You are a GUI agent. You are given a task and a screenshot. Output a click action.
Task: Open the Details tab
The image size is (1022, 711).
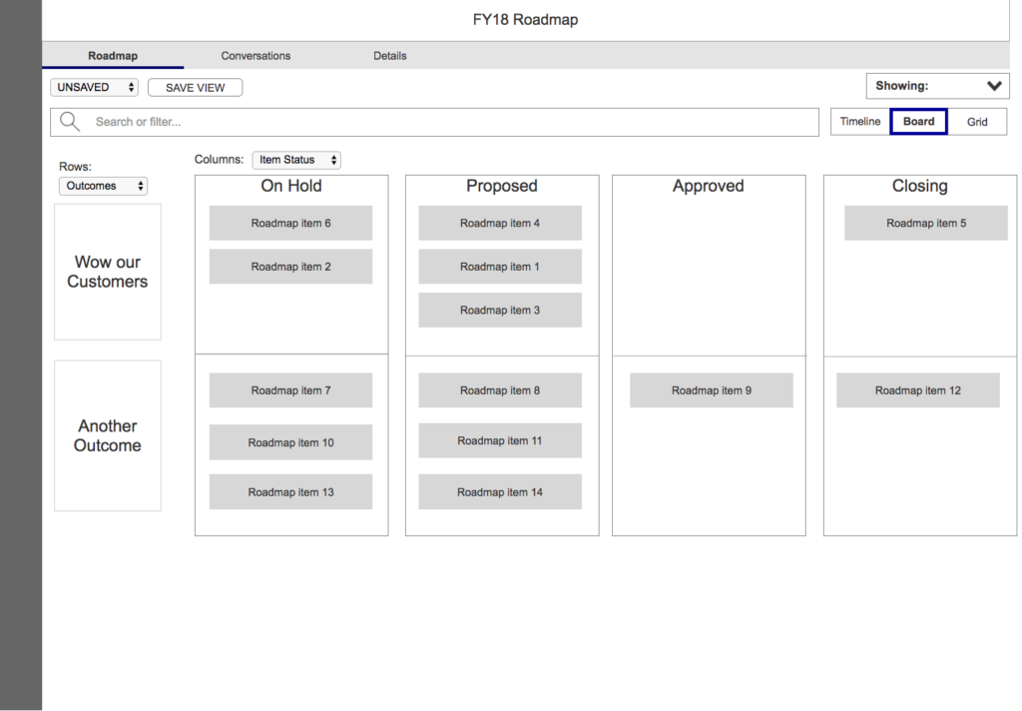[389, 56]
